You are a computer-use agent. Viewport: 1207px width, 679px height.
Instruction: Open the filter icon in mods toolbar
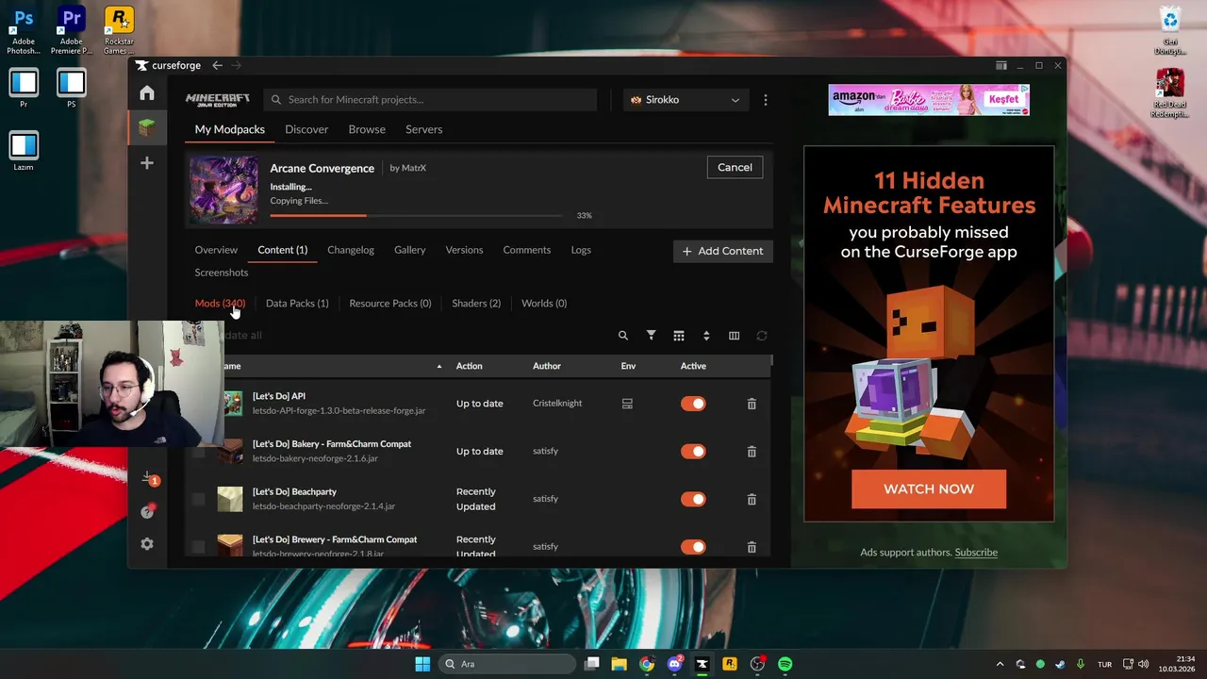(651, 336)
